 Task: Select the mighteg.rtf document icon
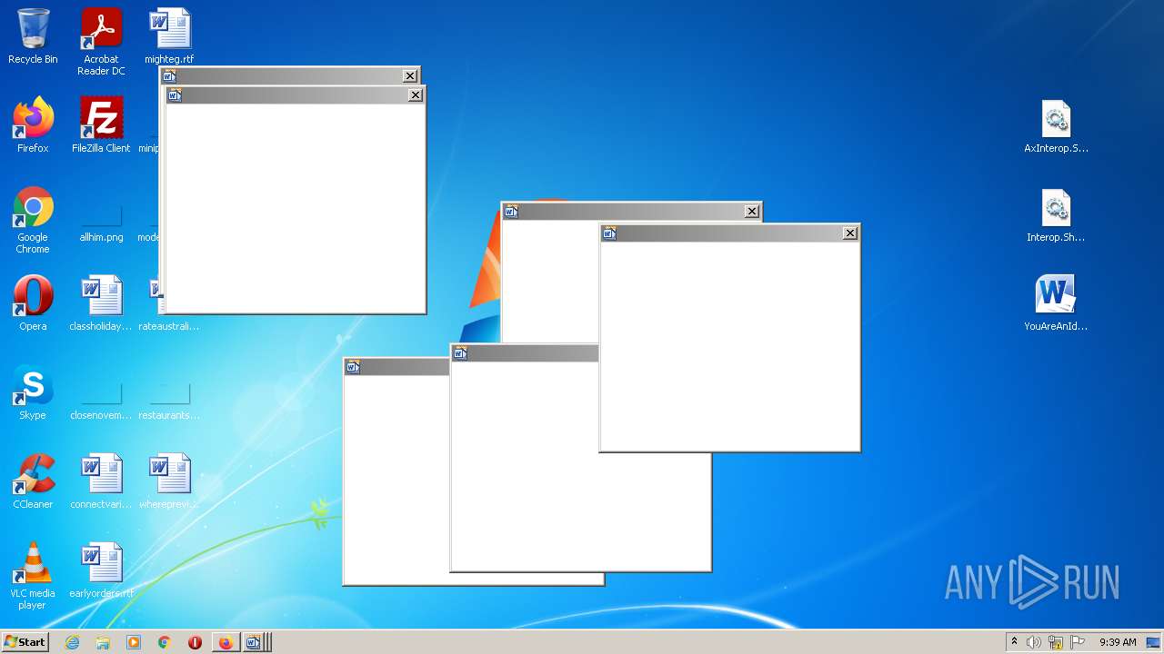point(169,36)
